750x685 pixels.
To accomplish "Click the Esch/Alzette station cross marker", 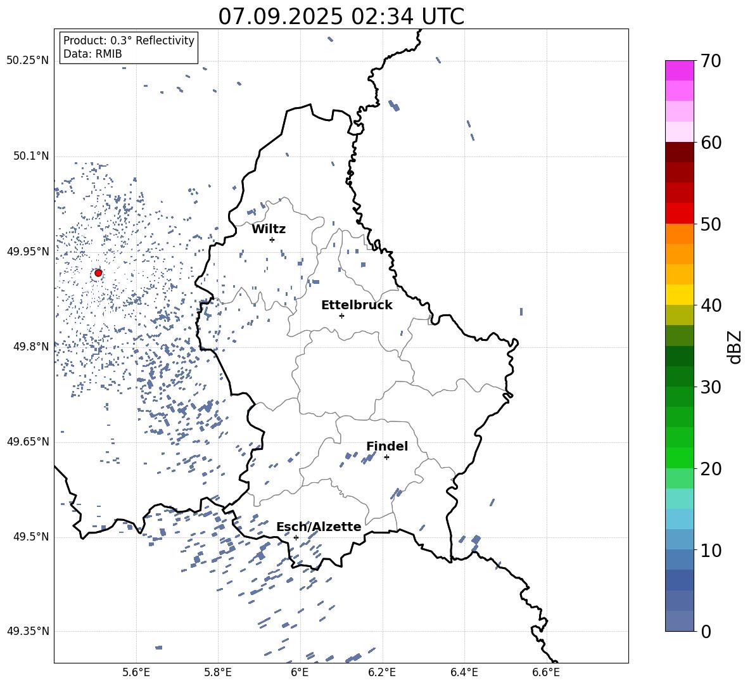I will [296, 537].
